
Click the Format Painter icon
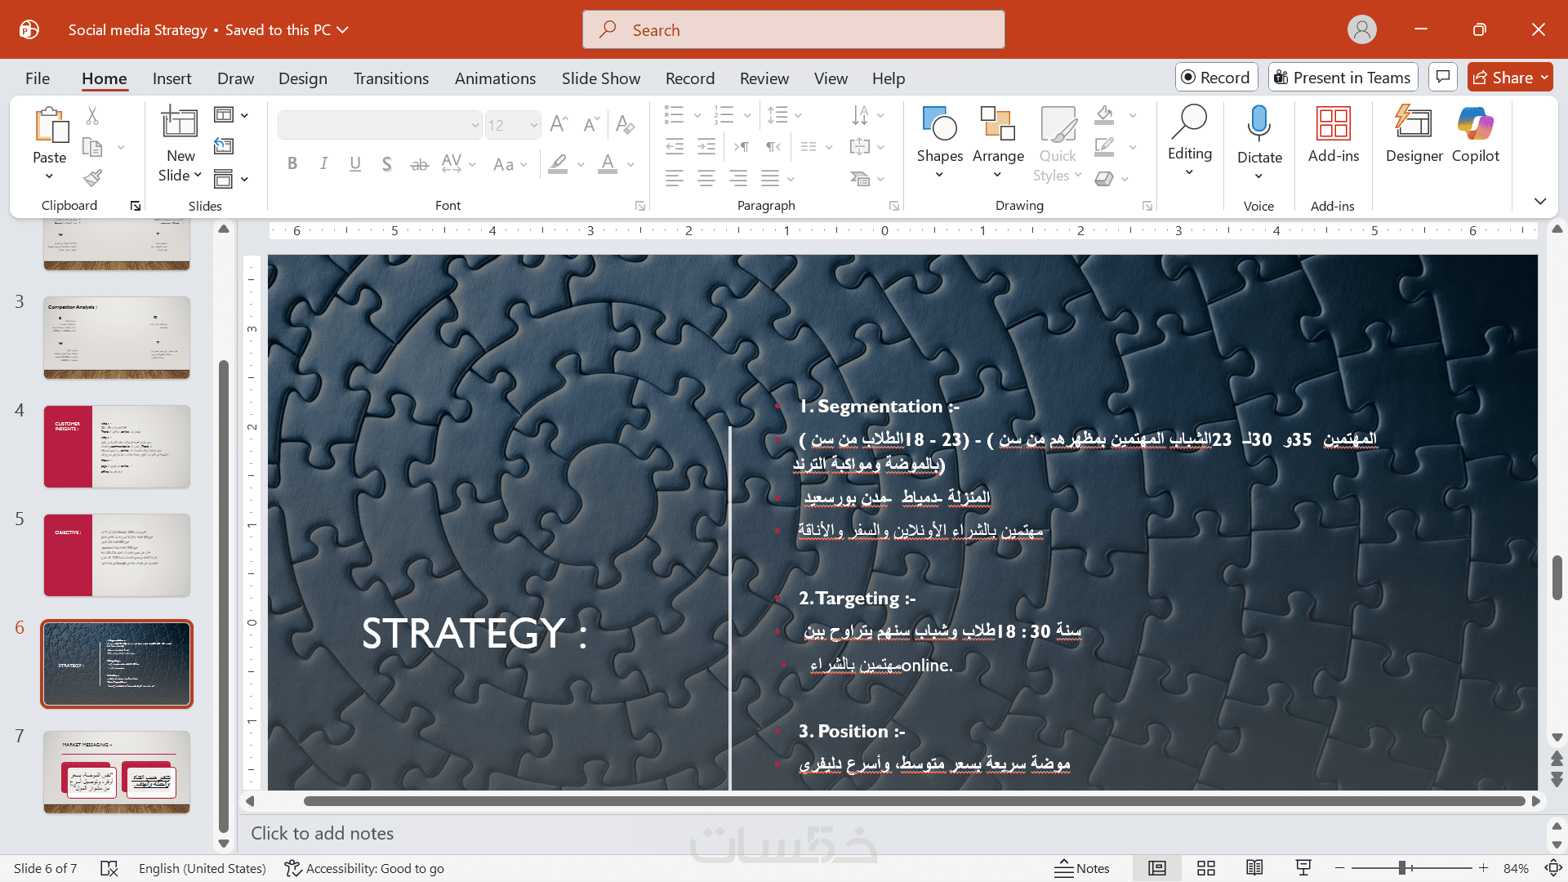93,178
